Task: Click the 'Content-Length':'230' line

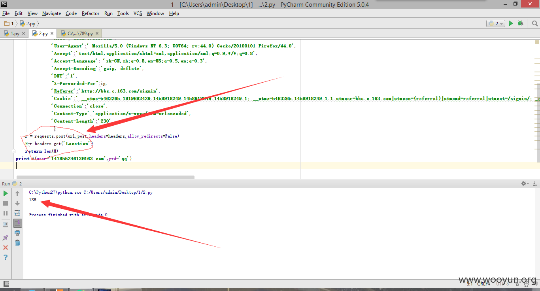Action: 81,121
